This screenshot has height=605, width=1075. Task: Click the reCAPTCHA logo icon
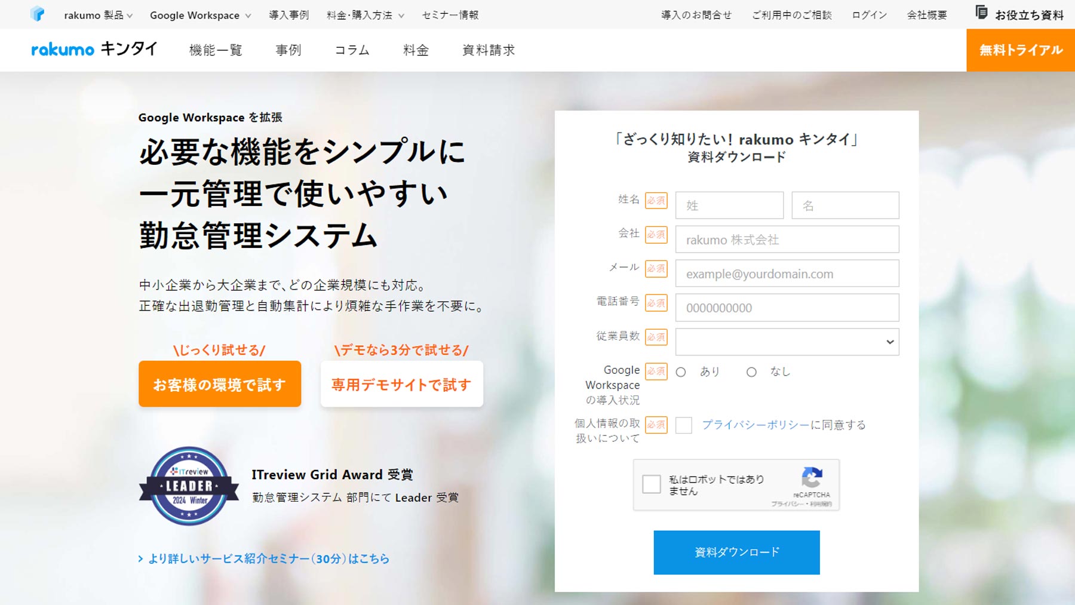point(812,478)
